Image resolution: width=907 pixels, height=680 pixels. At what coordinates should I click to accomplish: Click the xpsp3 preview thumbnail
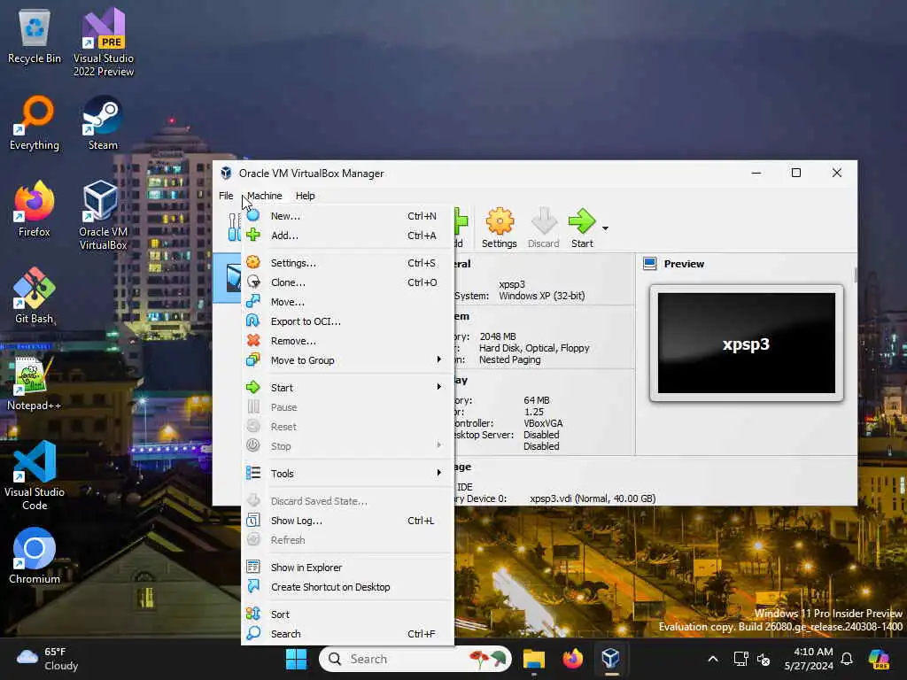coord(746,343)
